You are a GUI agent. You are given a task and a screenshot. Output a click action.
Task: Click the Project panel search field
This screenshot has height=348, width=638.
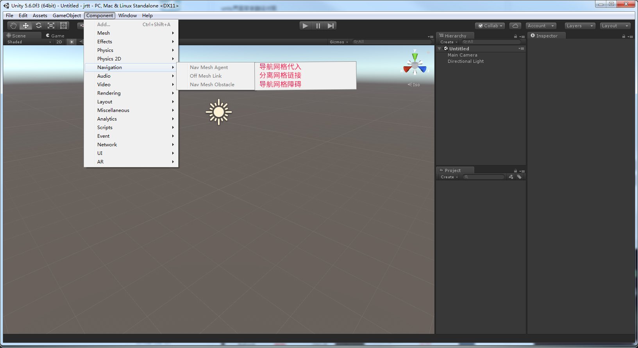pos(485,177)
